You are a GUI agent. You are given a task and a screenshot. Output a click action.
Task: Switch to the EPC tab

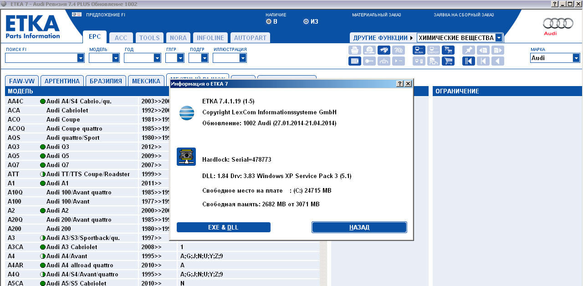[95, 37]
